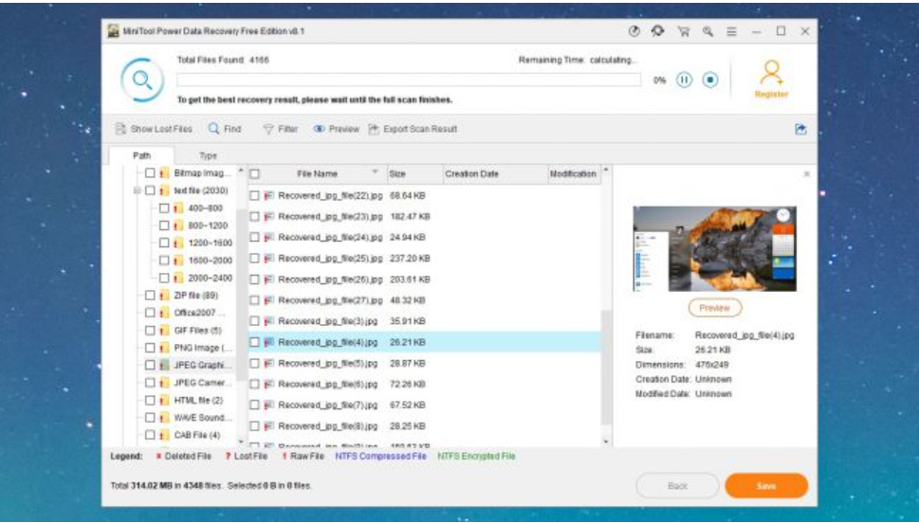Toggle the select-all checkbox in file header

click(254, 174)
